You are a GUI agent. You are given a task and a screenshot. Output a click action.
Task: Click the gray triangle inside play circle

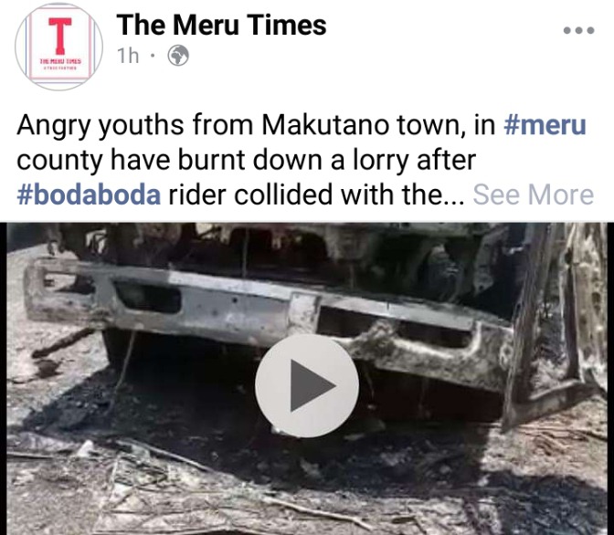tap(312, 386)
